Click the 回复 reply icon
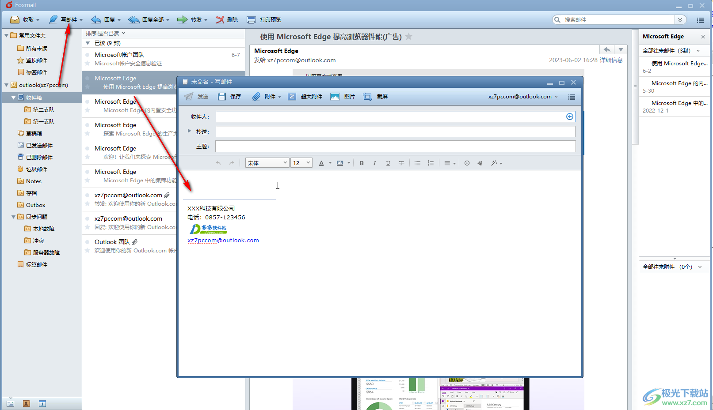 (96, 19)
